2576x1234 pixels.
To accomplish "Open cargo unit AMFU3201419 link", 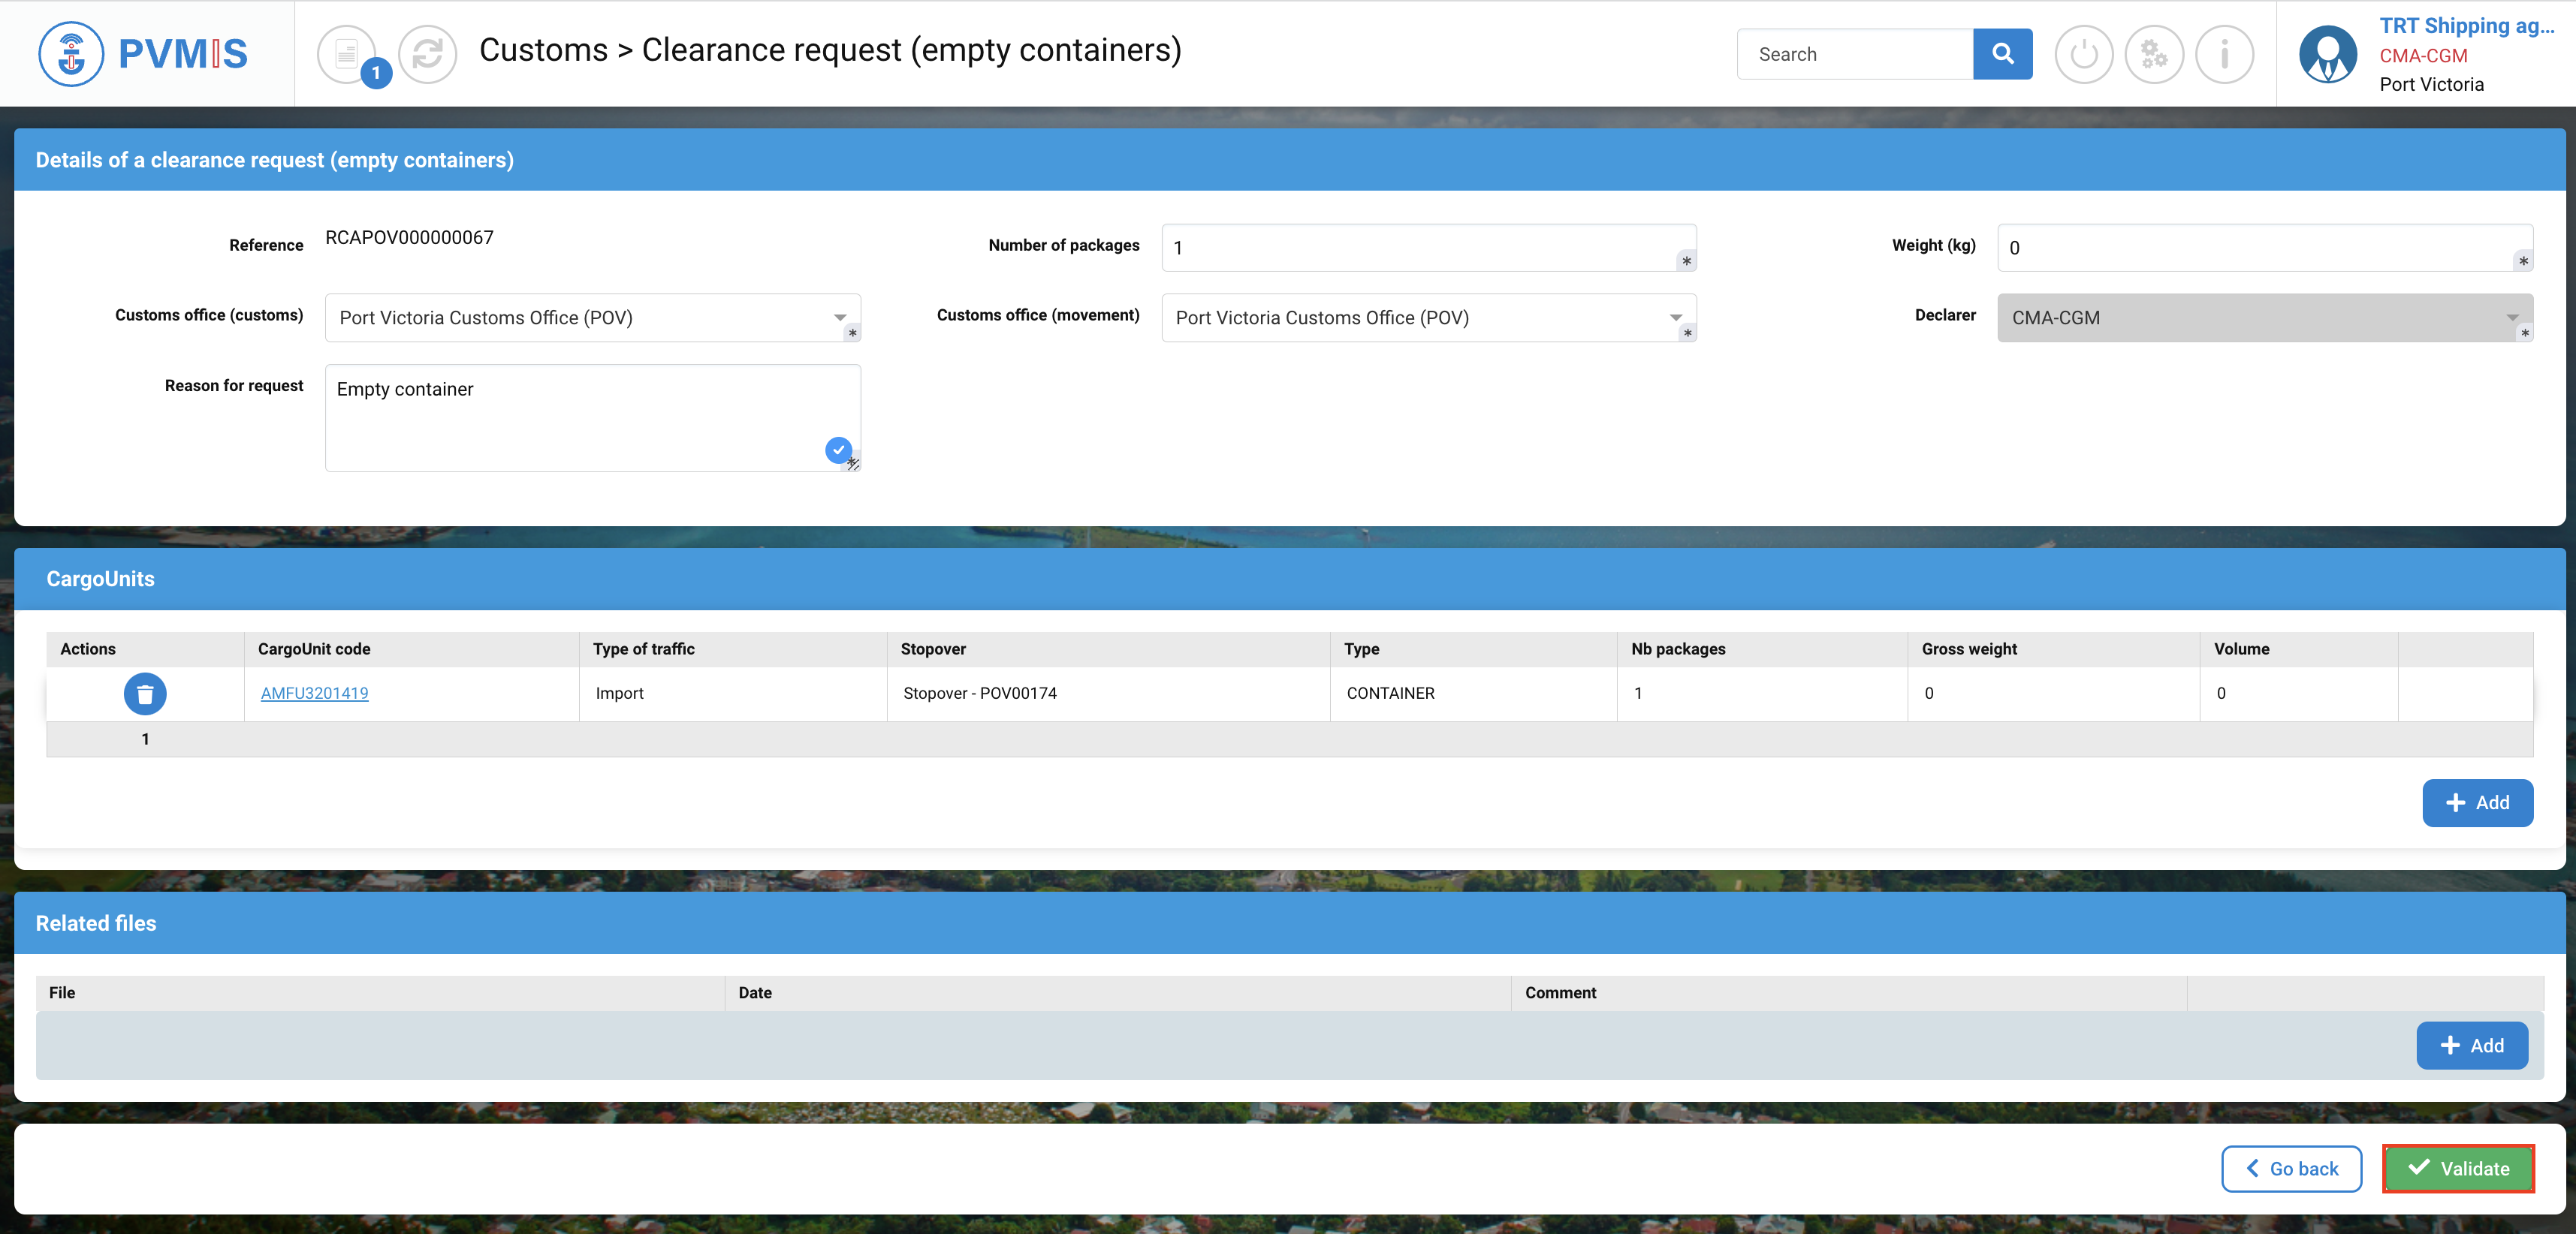I will click(x=314, y=694).
